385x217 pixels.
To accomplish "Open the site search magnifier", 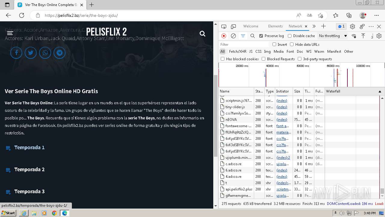I will 202,34.
